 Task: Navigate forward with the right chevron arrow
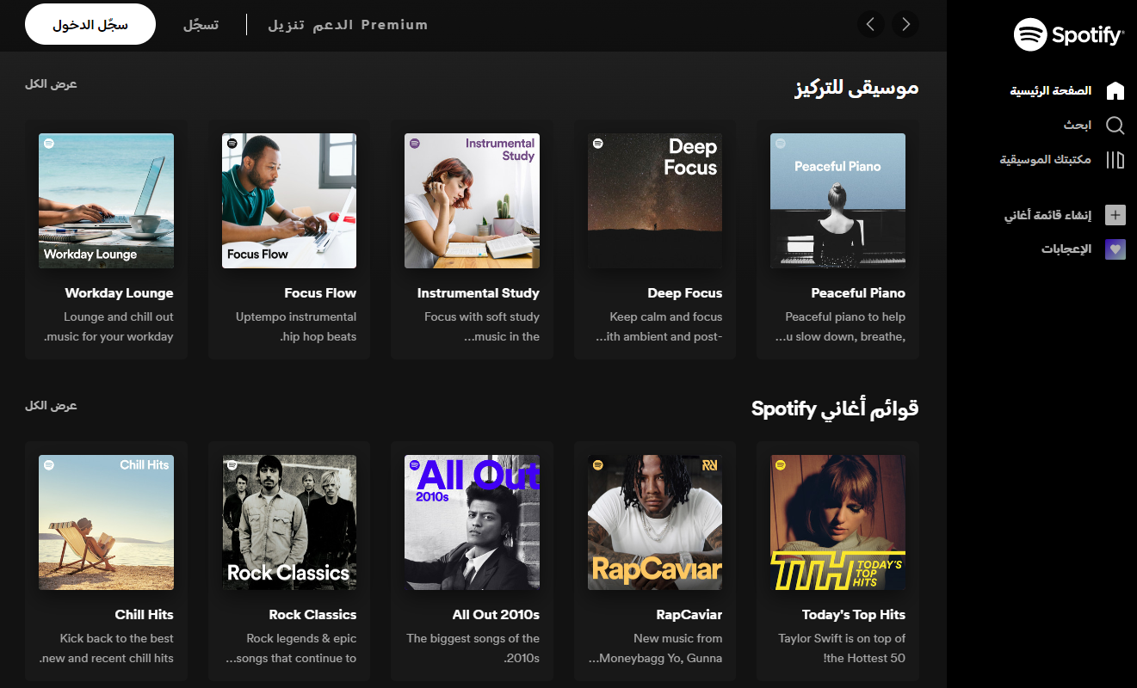tap(905, 24)
